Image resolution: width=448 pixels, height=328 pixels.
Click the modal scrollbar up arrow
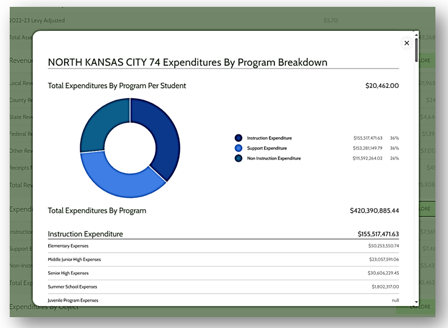tap(416, 34)
